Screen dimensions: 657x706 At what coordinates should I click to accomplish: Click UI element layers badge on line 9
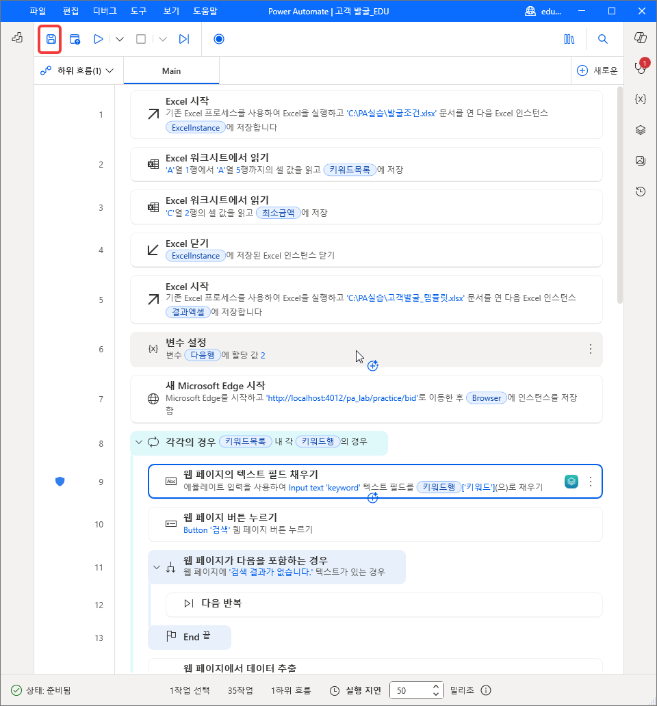coord(571,482)
